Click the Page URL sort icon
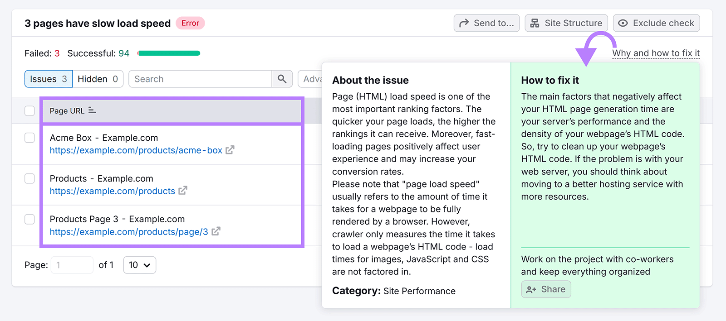 point(92,110)
